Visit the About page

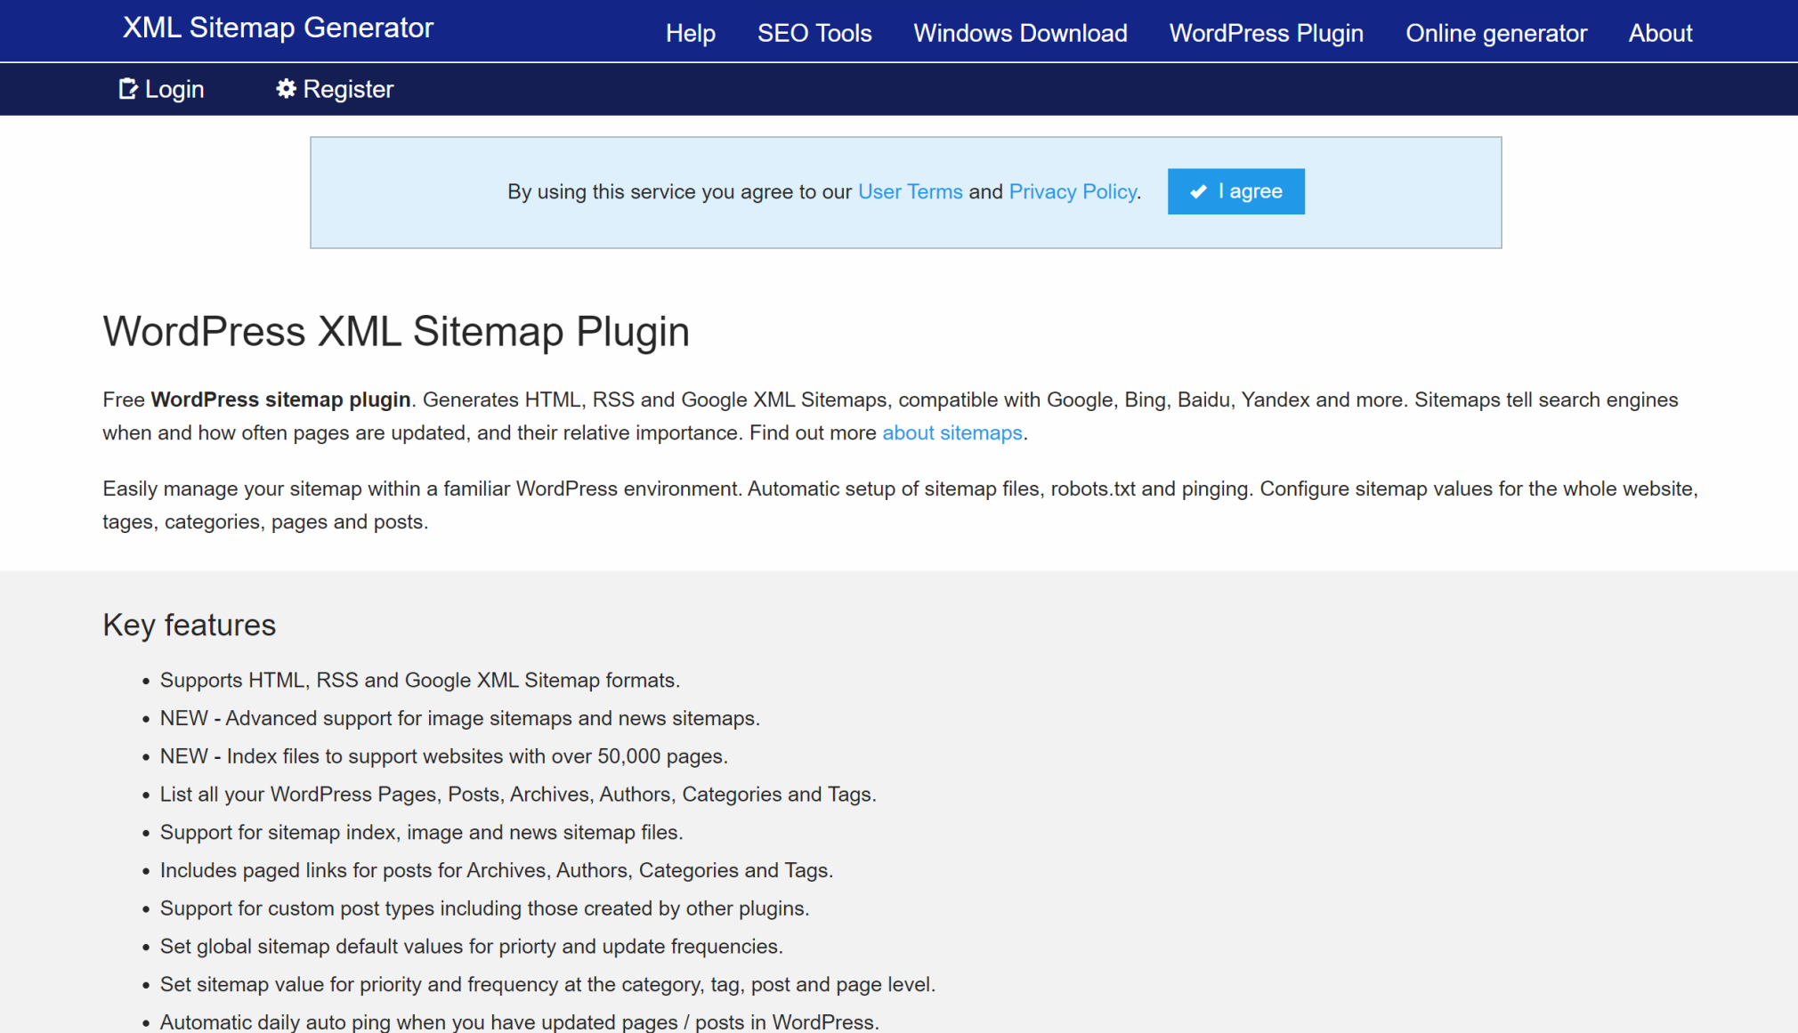tap(1660, 34)
